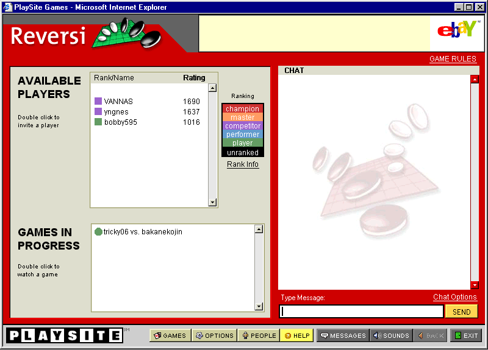This screenshot has height=350, width=488.
Task: Click the Rank/Name column header
Action: point(114,78)
